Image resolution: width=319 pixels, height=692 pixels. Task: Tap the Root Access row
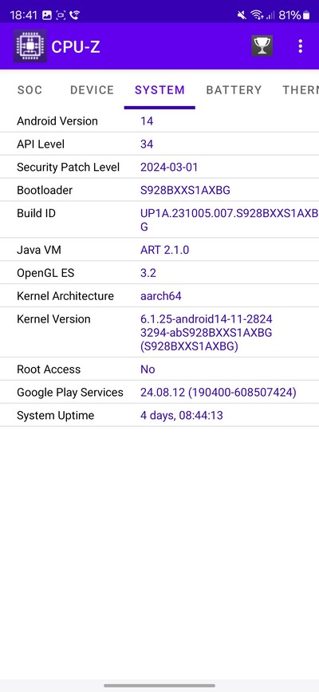[159, 369]
